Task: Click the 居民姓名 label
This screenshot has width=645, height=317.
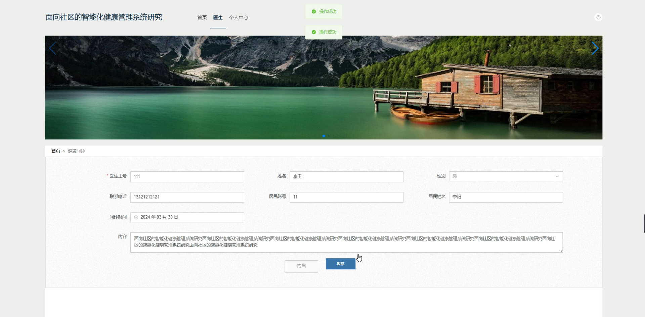Action: (437, 197)
